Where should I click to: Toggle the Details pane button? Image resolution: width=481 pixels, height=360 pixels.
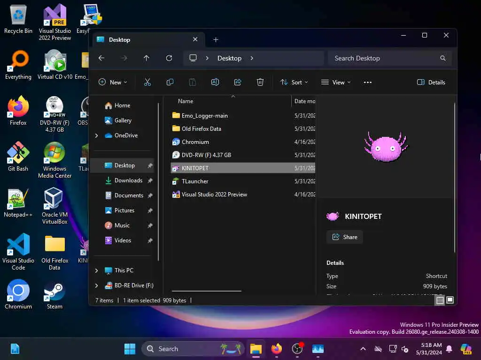431,82
